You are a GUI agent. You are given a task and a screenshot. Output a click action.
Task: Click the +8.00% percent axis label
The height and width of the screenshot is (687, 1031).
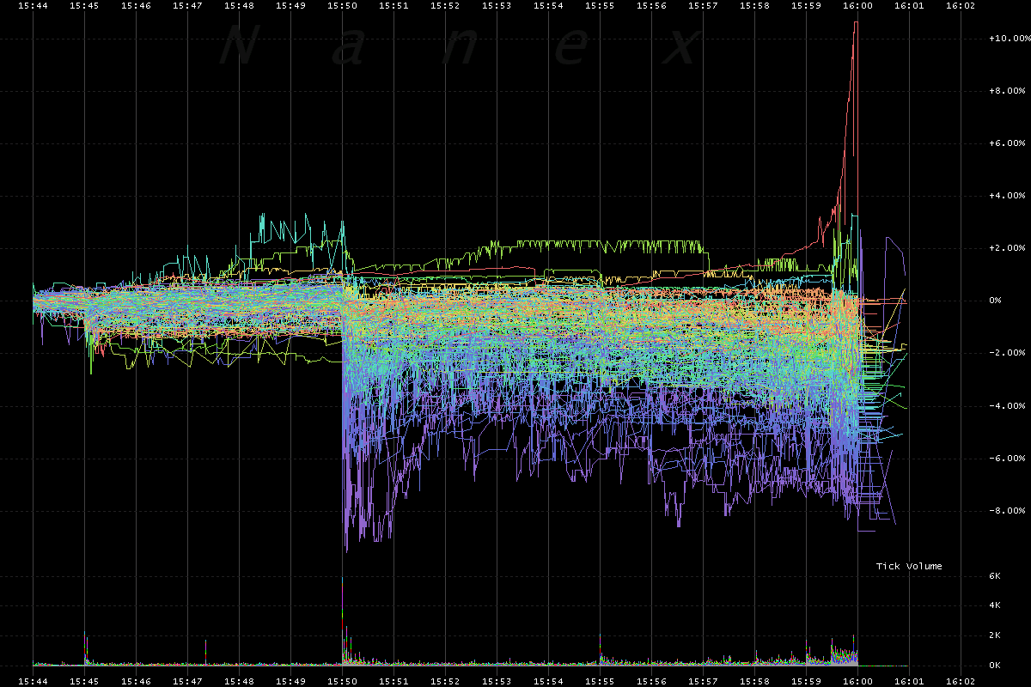click(1007, 91)
